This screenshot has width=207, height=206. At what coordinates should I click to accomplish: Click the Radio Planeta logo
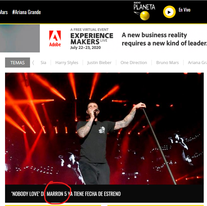tap(144, 11)
